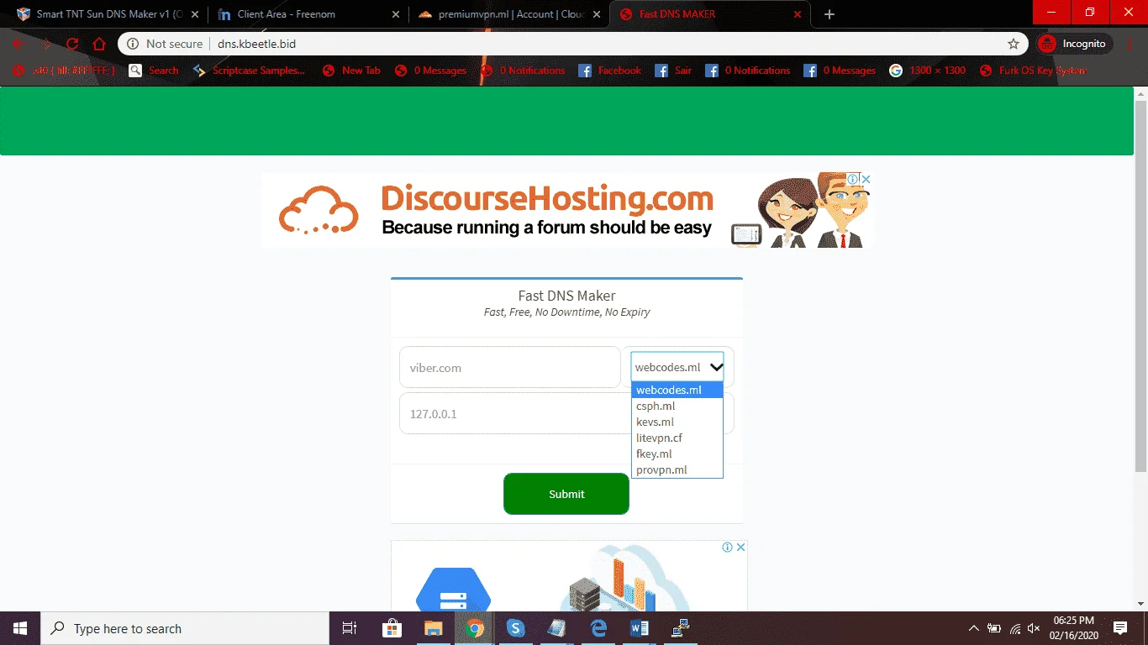Click the Type here to search box
This screenshot has width=1148, height=645.
(x=185, y=628)
